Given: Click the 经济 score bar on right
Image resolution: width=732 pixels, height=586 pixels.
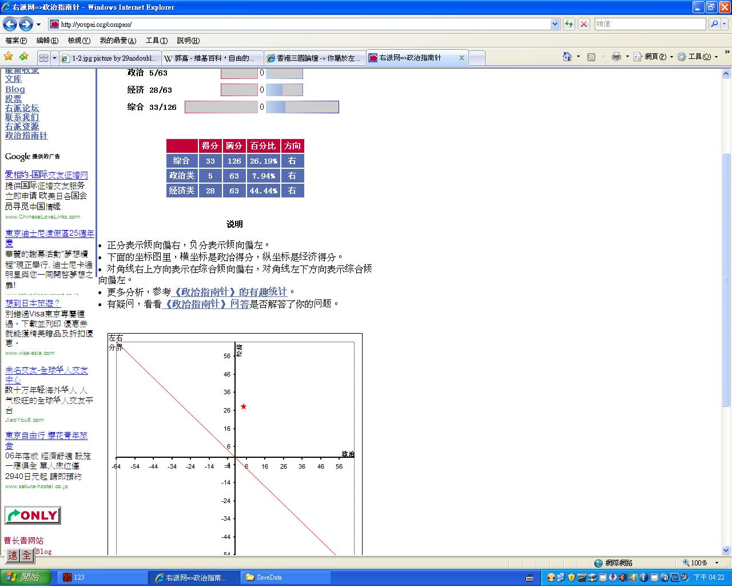Looking at the screenshot, I should [x=284, y=90].
